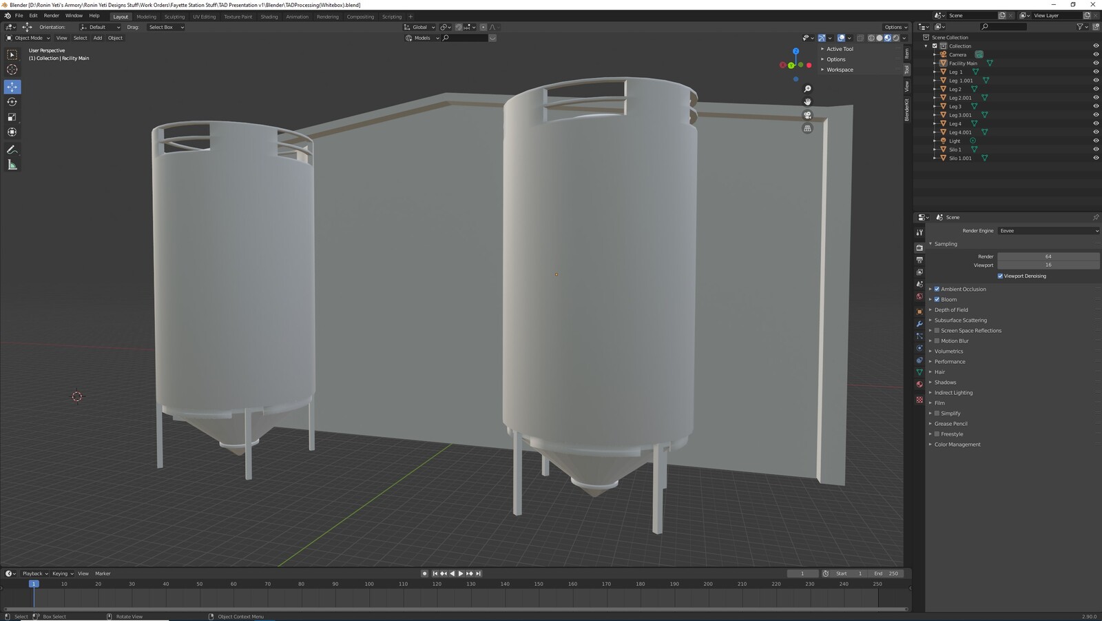Open World properties tab icon
The height and width of the screenshot is (621, 1102).
919,296
